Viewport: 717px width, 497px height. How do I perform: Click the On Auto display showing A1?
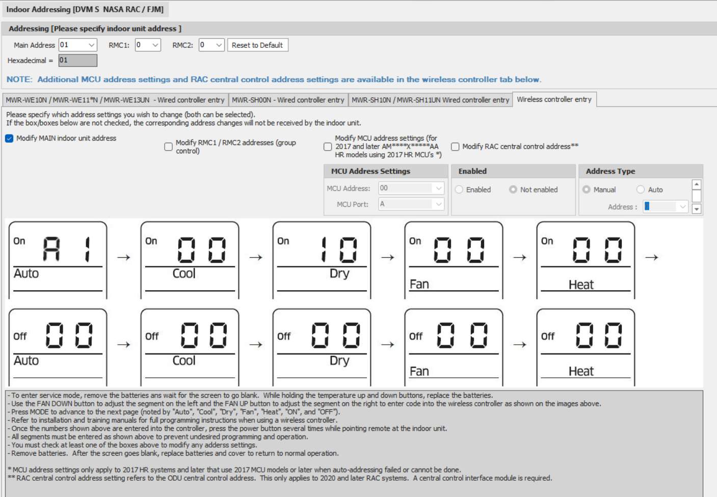(58, 260)
